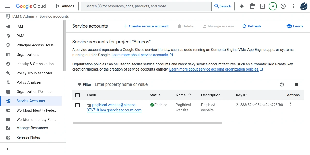Check the select-all checkbox in table header
Screen dimensions: 310x155
click(x=78, y=95)
